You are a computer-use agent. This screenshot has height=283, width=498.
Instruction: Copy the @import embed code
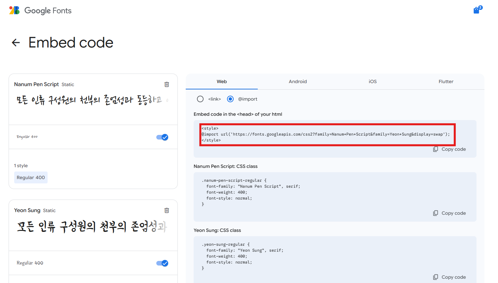[449, 149]
